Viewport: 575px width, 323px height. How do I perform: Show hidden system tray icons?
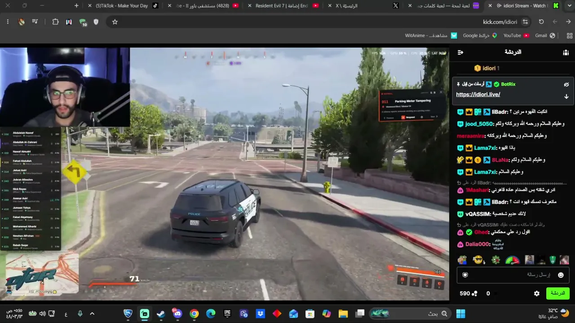tap(92, 314)
